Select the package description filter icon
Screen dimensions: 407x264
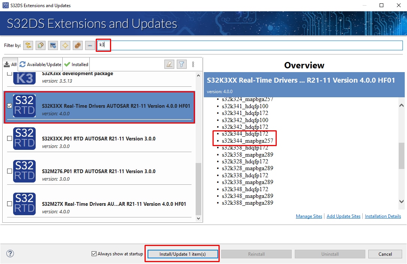coord(40,45)
